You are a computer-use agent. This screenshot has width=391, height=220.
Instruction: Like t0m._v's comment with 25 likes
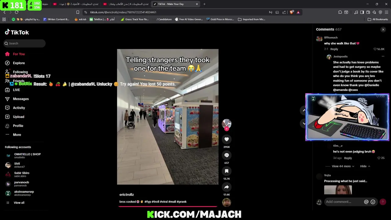[379, 158]
